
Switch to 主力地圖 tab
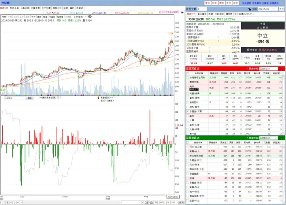click(x=46, y=8)
